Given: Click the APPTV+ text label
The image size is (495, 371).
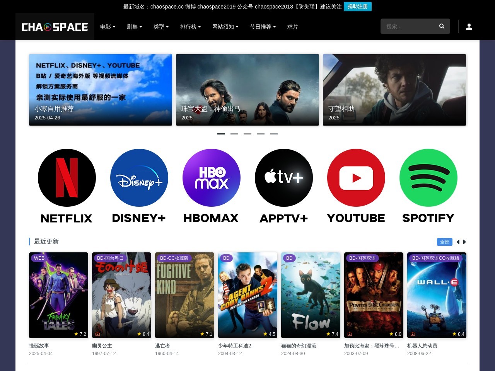Looking at the screenshot, I should 284,218.
